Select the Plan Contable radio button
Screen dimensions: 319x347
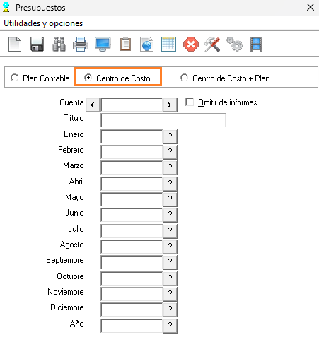coord(15,78)
